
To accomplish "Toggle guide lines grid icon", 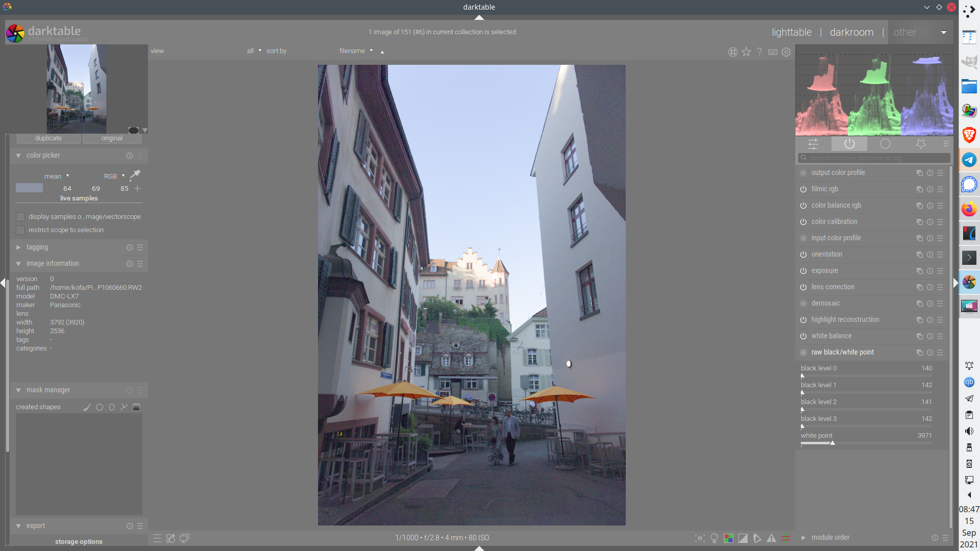I will [x=786, y=538].
